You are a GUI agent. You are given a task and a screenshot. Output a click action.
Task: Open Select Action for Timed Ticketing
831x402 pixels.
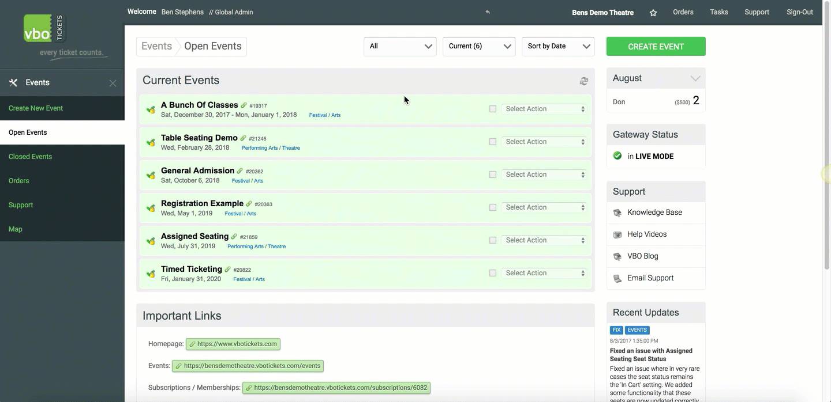coord(545,273)
